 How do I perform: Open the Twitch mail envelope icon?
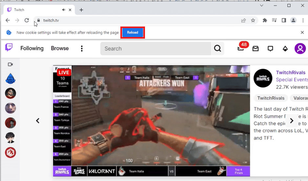(x=256, y=48)
